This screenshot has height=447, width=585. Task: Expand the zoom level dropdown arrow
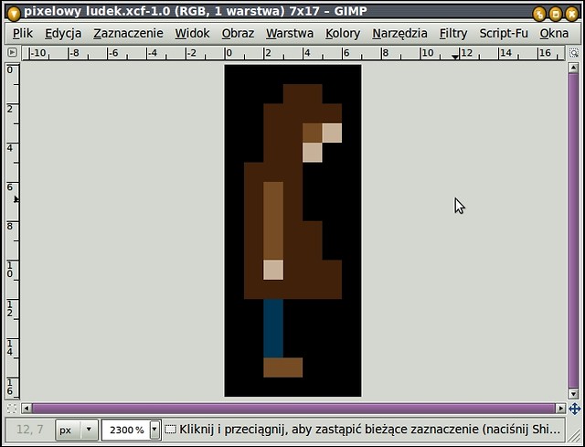154,430
